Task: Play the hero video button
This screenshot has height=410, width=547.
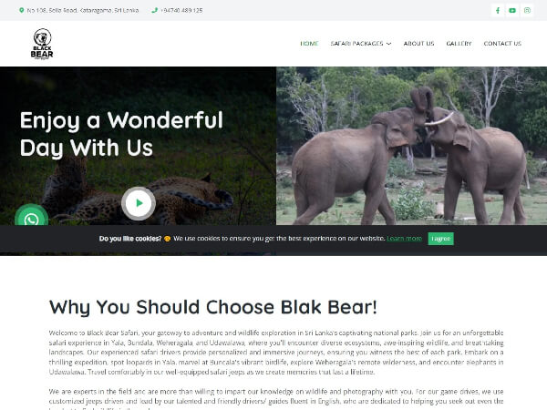Action: tap(139, 203)
